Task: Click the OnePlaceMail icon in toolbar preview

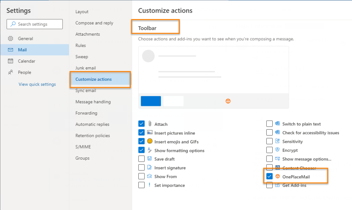Action: tap(228, 101)
